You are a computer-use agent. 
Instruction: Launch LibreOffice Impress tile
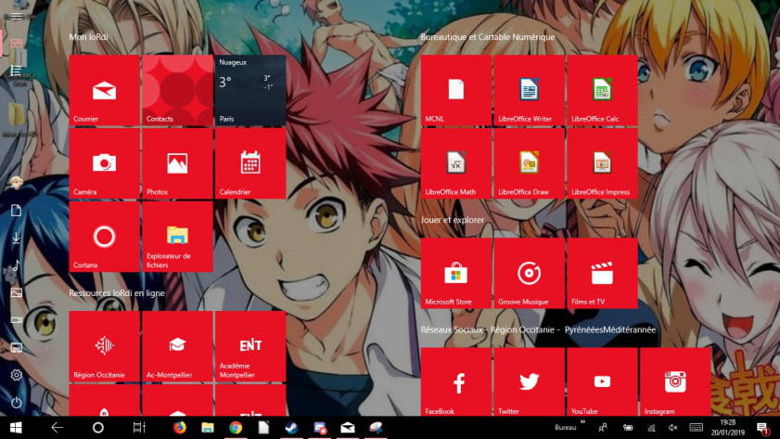tap(602, 163)
